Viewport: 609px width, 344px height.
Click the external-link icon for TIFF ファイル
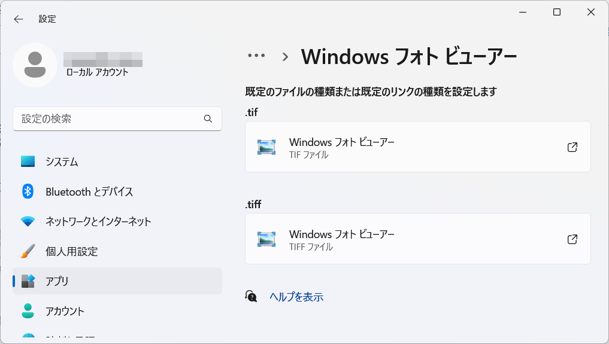click(572, 239)
